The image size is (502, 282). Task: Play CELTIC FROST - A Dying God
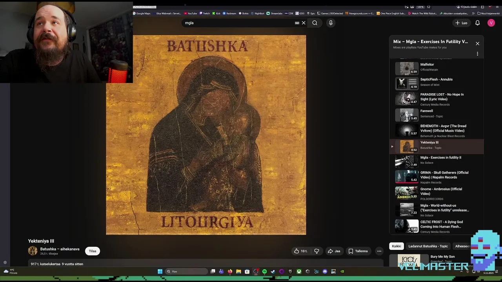(x=436, y=226)
